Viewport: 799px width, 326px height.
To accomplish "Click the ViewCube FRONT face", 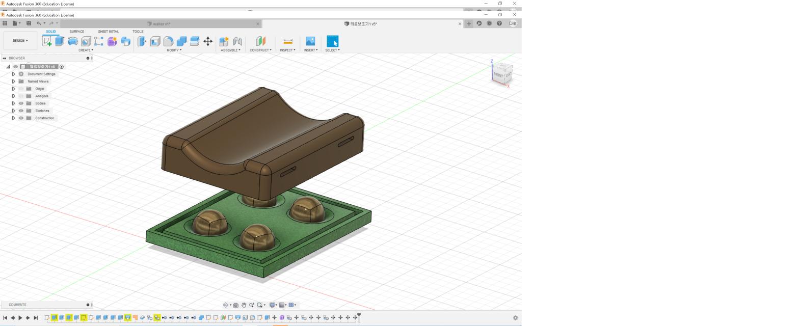I will coord(498,75).
